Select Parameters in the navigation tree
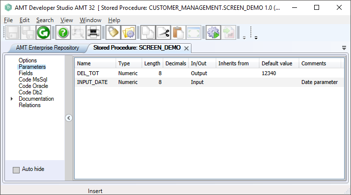 click(x=32, y=67)
